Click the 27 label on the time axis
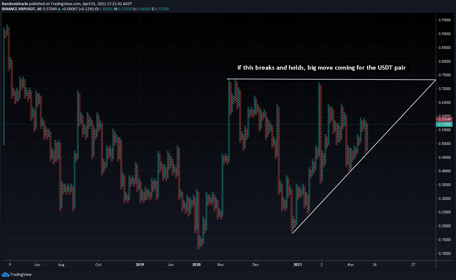Screen dimensions: 456x280 (413, 265)
